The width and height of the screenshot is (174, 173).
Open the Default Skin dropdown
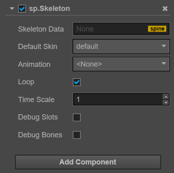click(121, 46)
